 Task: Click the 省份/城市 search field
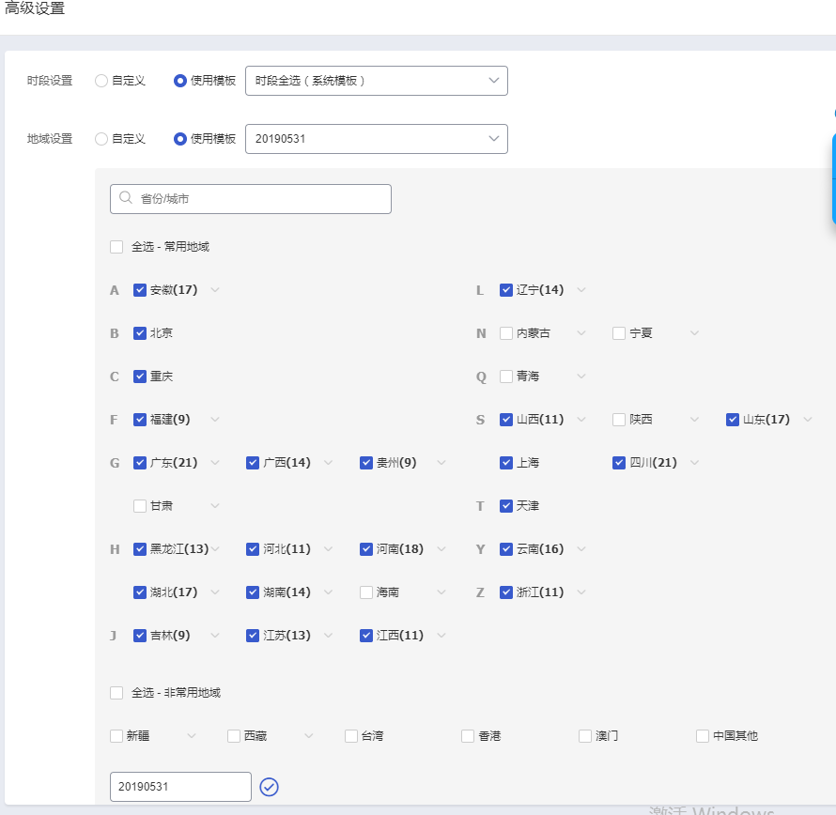(x=258, y=199)
